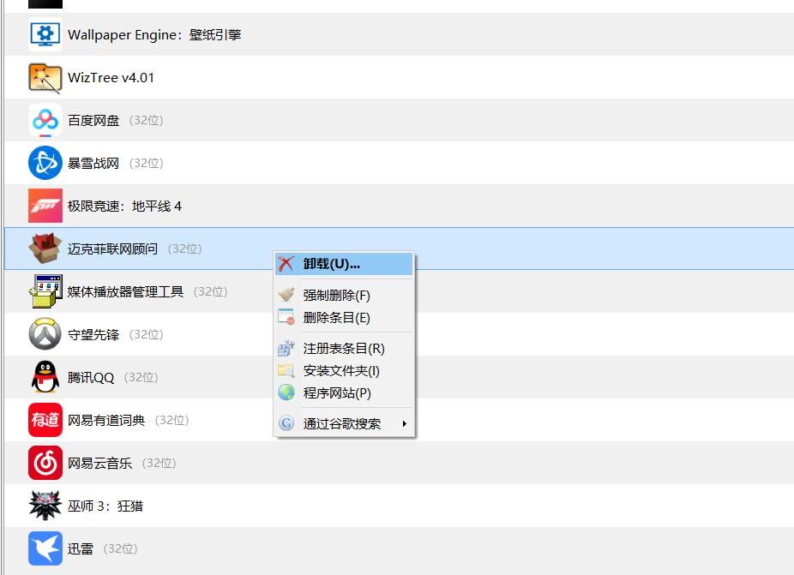Image resolution: width=794 pixels, height=575 pixels.
Task: Click the Wallpaper Engine app icon
Action: tap(45, 34)
